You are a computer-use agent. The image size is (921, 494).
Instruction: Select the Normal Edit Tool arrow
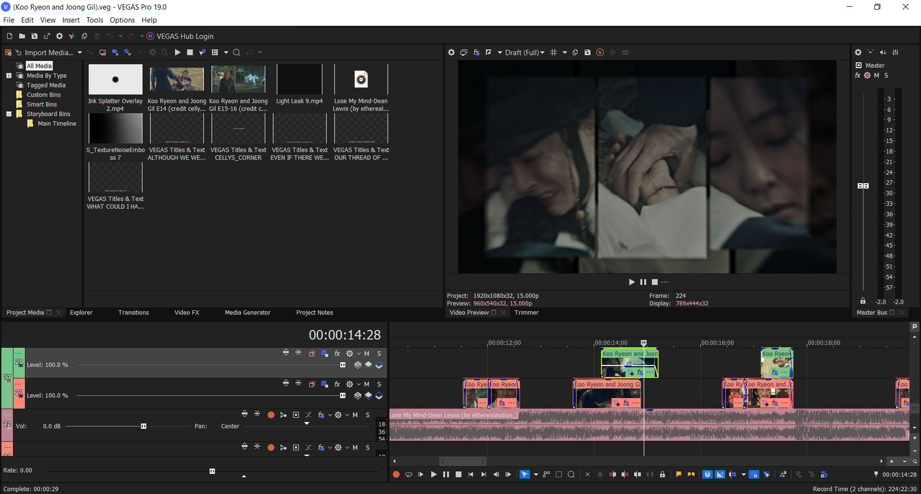click(524, 474)
